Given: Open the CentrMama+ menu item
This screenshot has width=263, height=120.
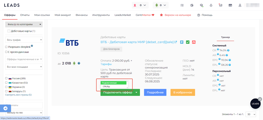Looking at the screenshot, I should pyautogui.click(x=145, y=15).
